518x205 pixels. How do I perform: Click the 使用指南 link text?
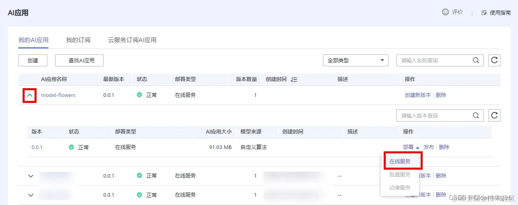(x=500, y=13)
